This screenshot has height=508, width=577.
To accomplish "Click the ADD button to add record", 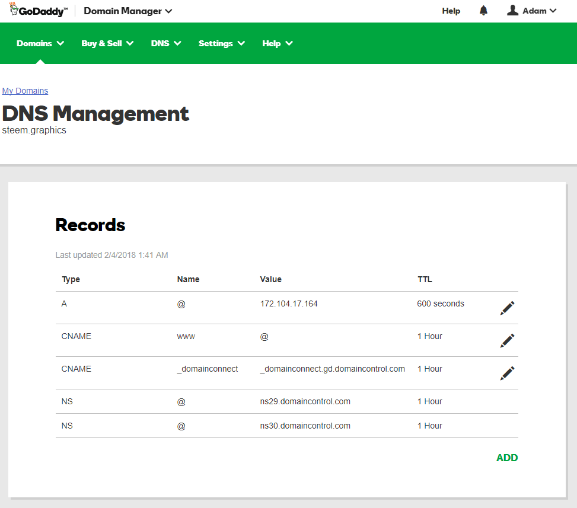I will (x=506, y=458).
